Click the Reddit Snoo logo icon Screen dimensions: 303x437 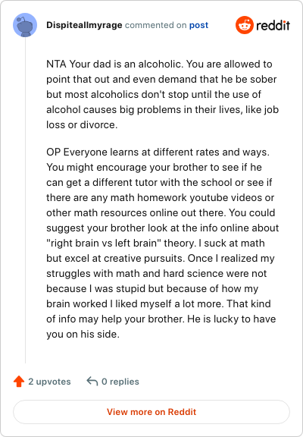point(245,25)
